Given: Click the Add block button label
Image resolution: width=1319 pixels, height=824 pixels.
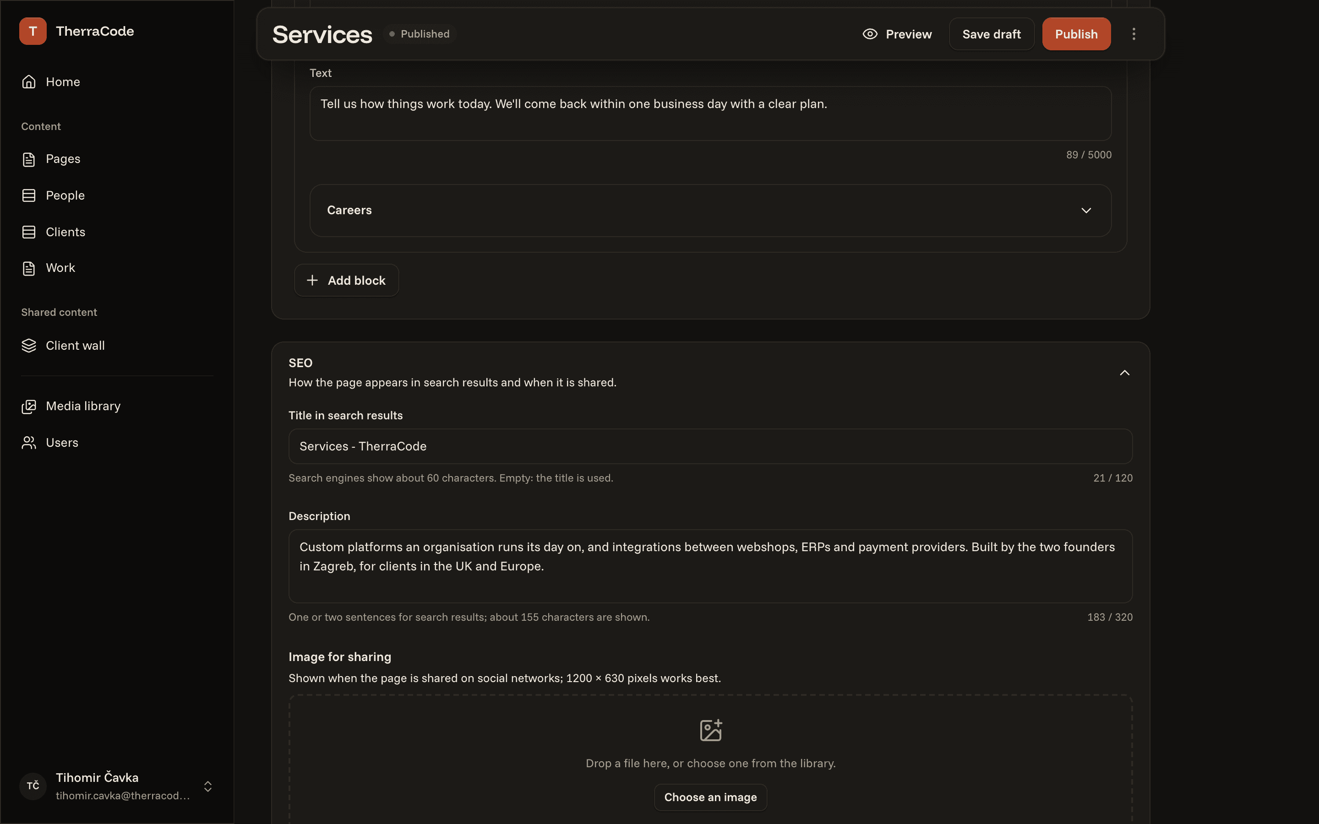Looking at the screenshot, I should [x=356, y=281].
